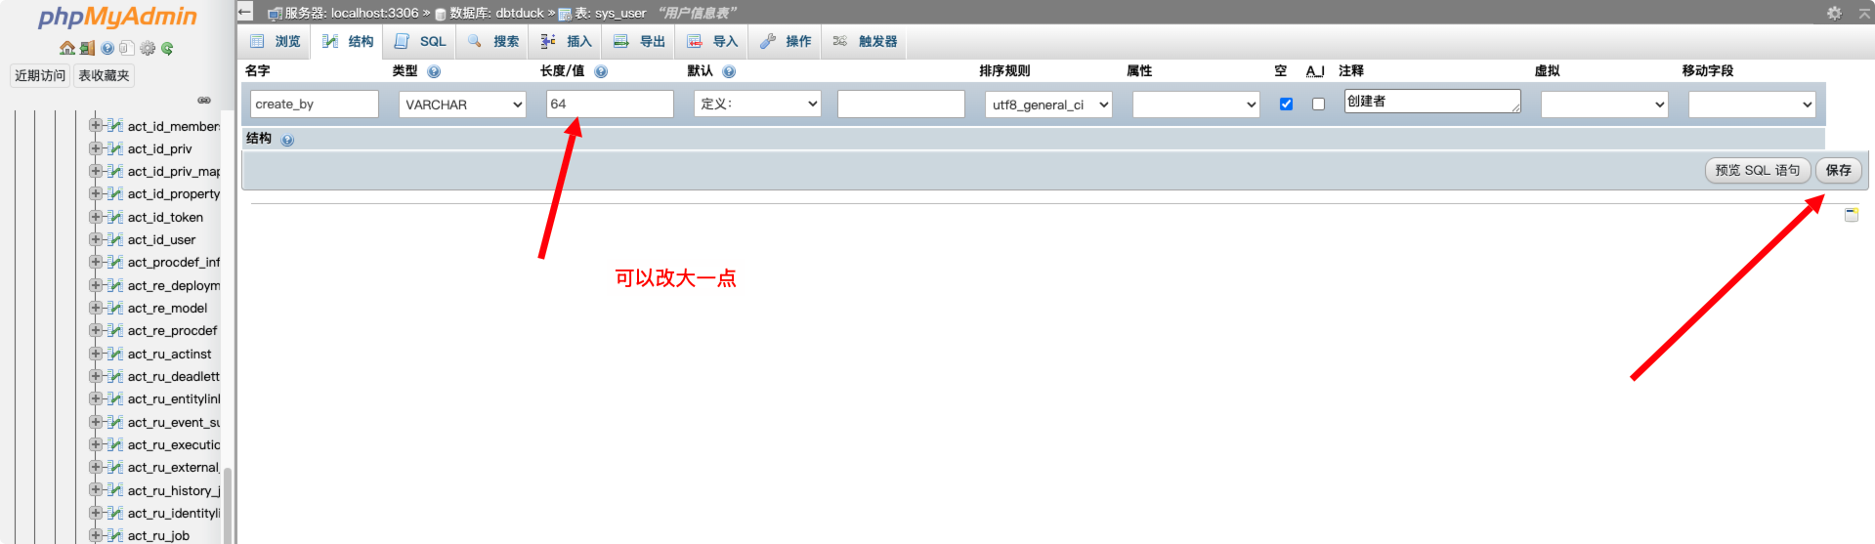Click the 近期访问 (Recent) button
The height and width of the screenshot is (544, 1875).
40,75
